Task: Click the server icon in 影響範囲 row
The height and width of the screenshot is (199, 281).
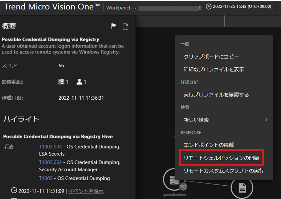Action: (x=61, y=82)
